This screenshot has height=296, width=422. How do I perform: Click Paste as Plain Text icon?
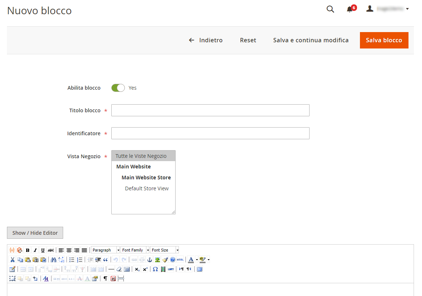(35, 260)
